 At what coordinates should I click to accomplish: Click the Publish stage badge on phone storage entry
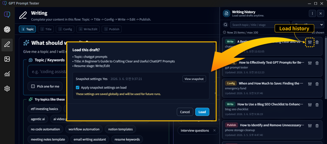pos(231,125)
